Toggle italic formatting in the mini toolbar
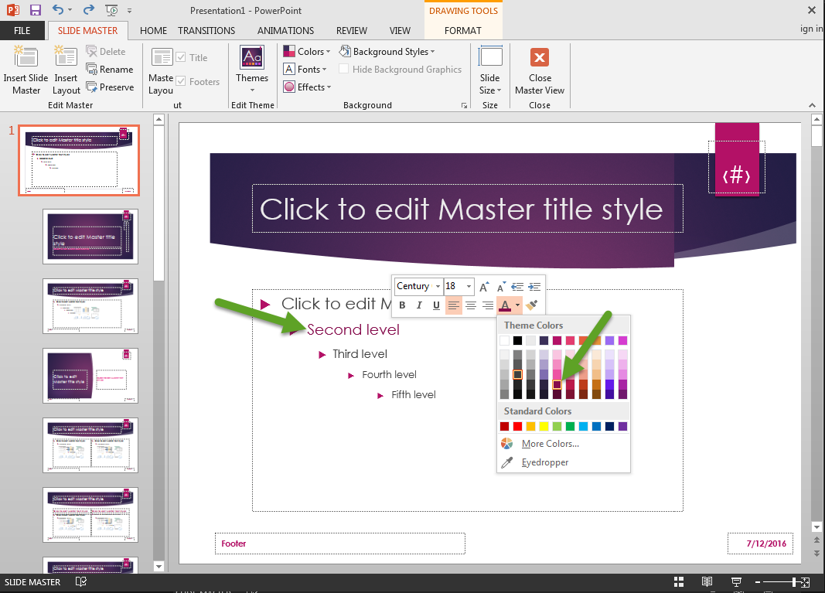825x593 pixels. (419, 305)
